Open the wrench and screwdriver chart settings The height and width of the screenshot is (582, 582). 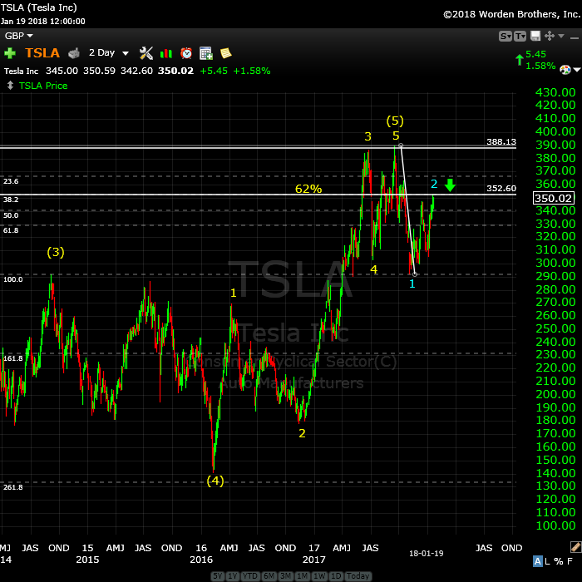pos(145,53)
